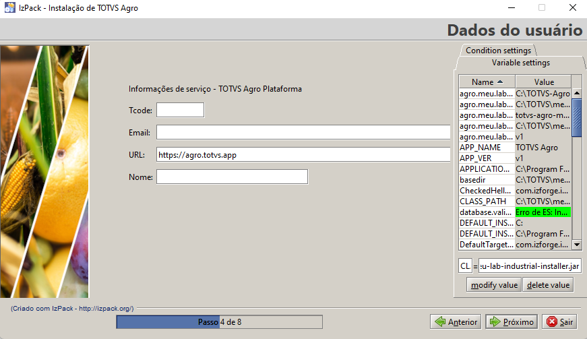Image resolution: width=587 pixels, height=339 pixels.
Task: Select the APP_VER row
Action: point(515,158)
